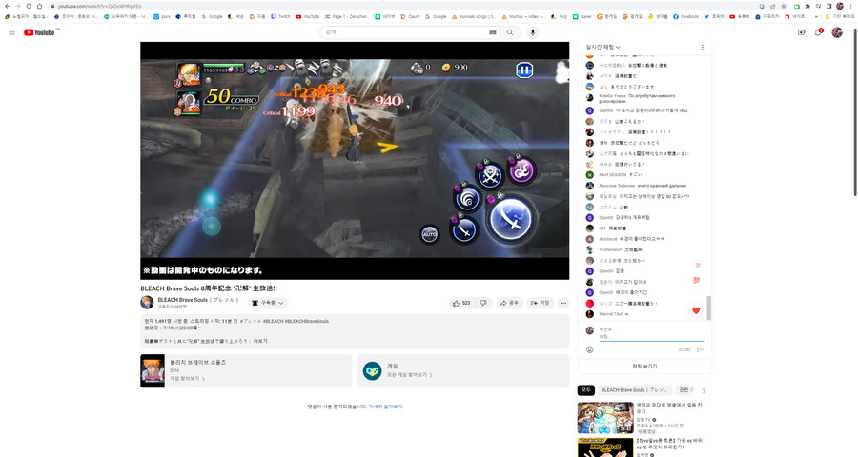Open BLEACH Brave Souls channel name link
The height and width of the screenshot is (457, 858).
click(x=197, y=300)
